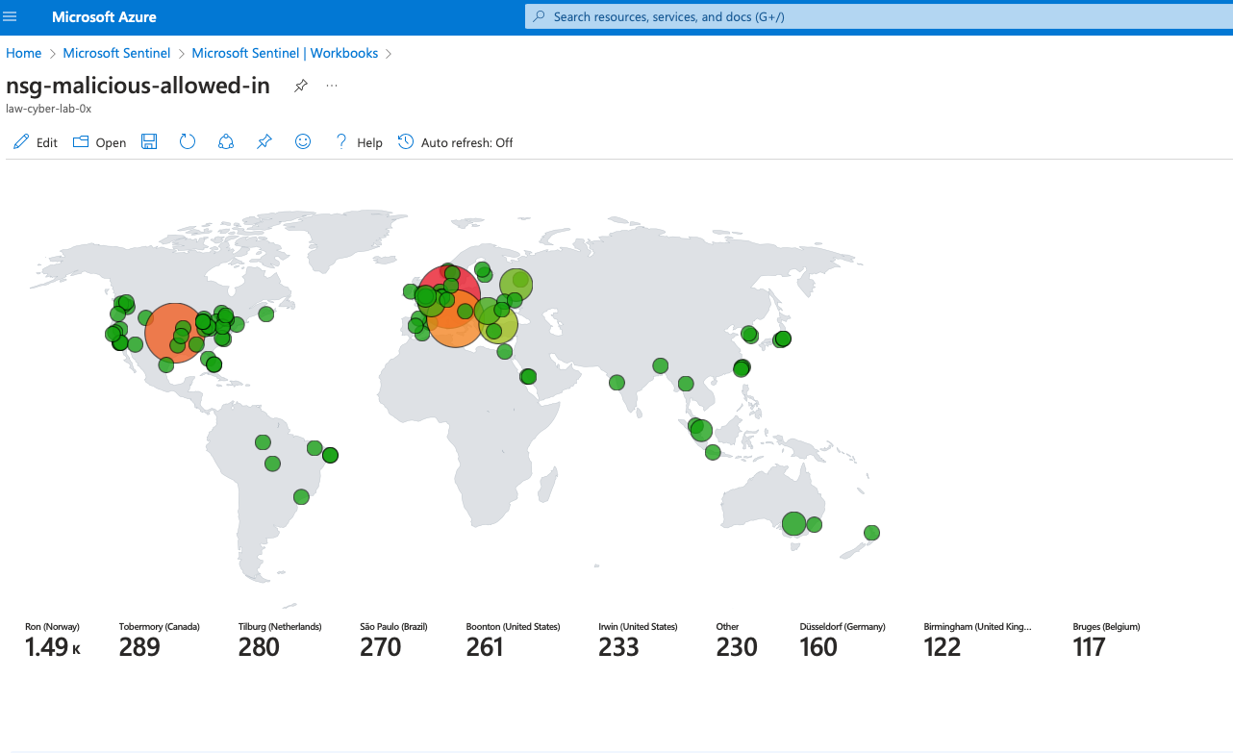Toggle Auto refresh: Off setting

tap(467, 142)
